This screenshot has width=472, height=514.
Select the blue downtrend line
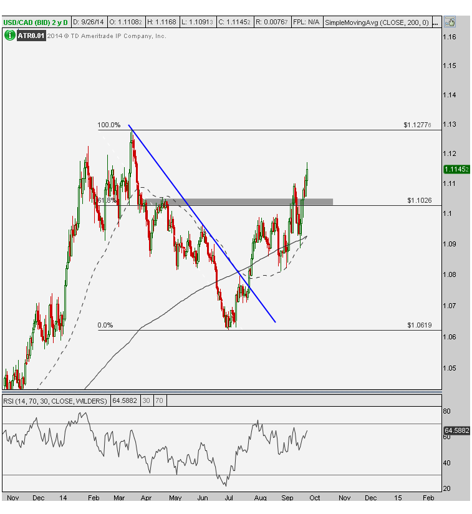(202, 223)
